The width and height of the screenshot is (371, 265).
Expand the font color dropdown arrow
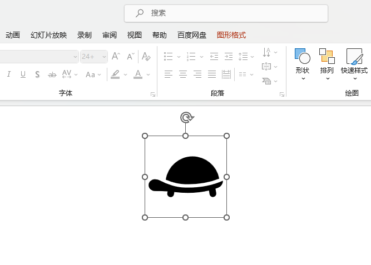click(148, 74)
